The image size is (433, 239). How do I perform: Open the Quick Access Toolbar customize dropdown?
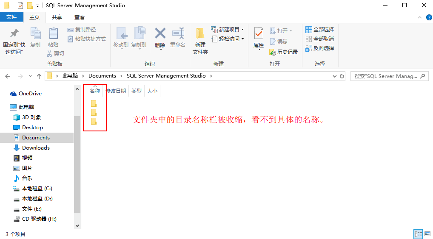37,6
